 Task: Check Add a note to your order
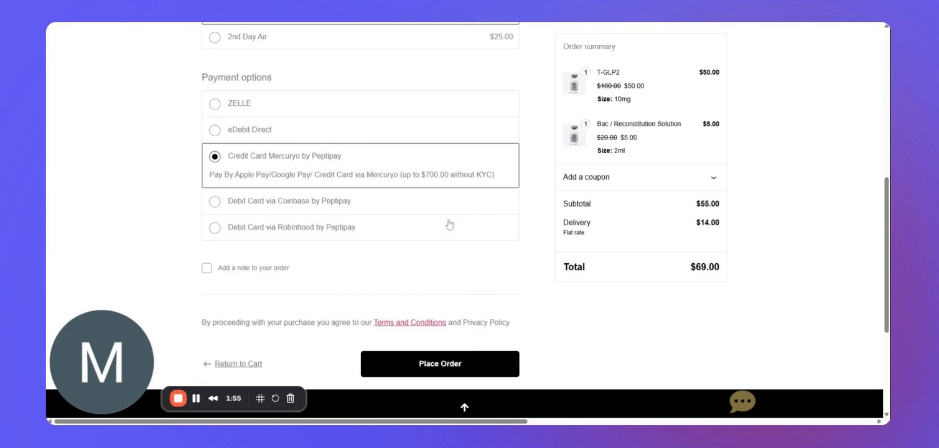tap(207, 268)
